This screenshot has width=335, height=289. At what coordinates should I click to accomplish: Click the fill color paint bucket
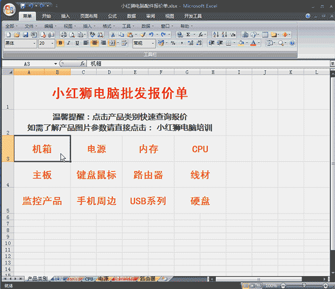[x=241, y=43]
